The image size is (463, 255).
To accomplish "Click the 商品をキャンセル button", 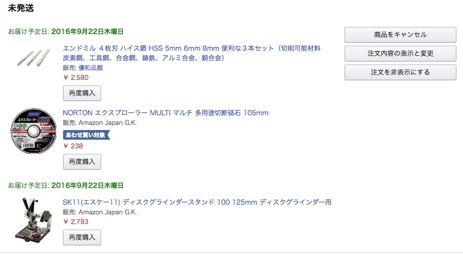I will point(400,35).
